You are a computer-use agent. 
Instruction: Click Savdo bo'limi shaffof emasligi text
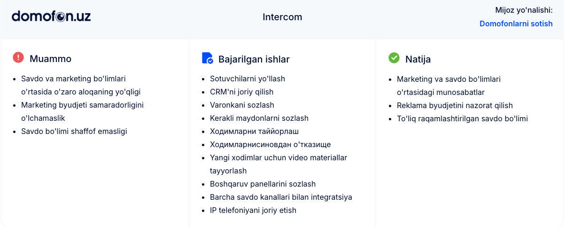click(x=74, y=131)
